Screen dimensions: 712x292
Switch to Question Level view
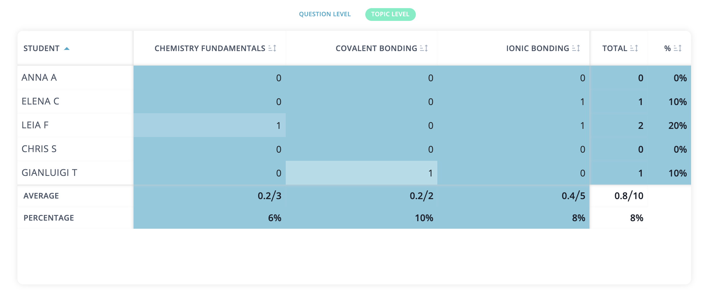[x=325, y=14]
